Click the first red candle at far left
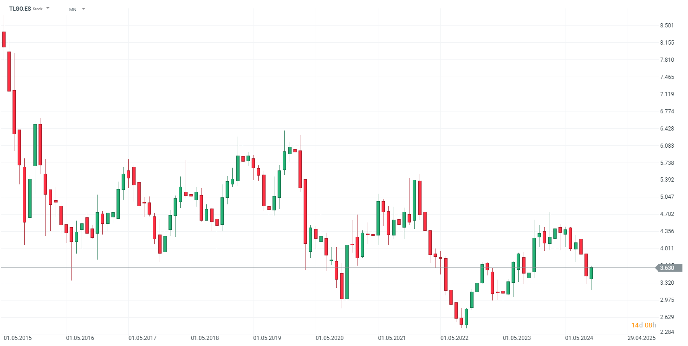The width and height of the screenshot is (688, 346). pos(4,39)
